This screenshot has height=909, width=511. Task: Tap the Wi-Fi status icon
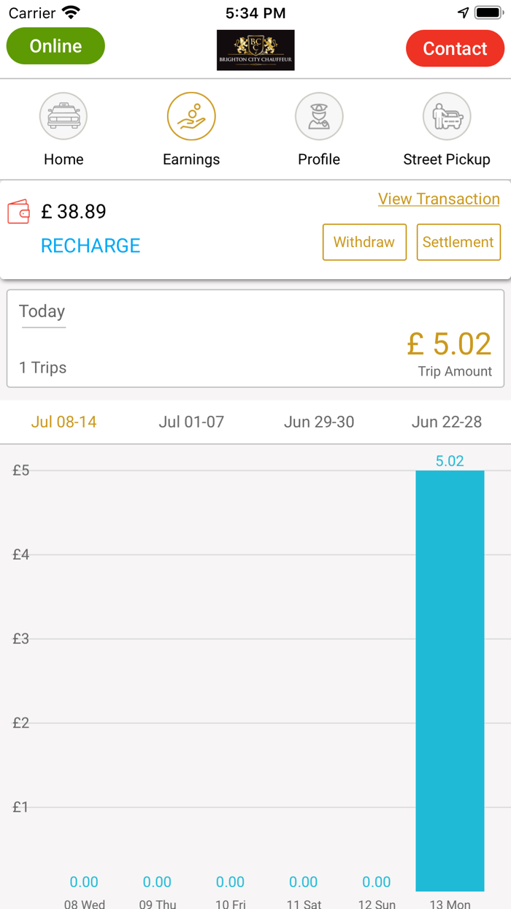[x=71, y=13]
